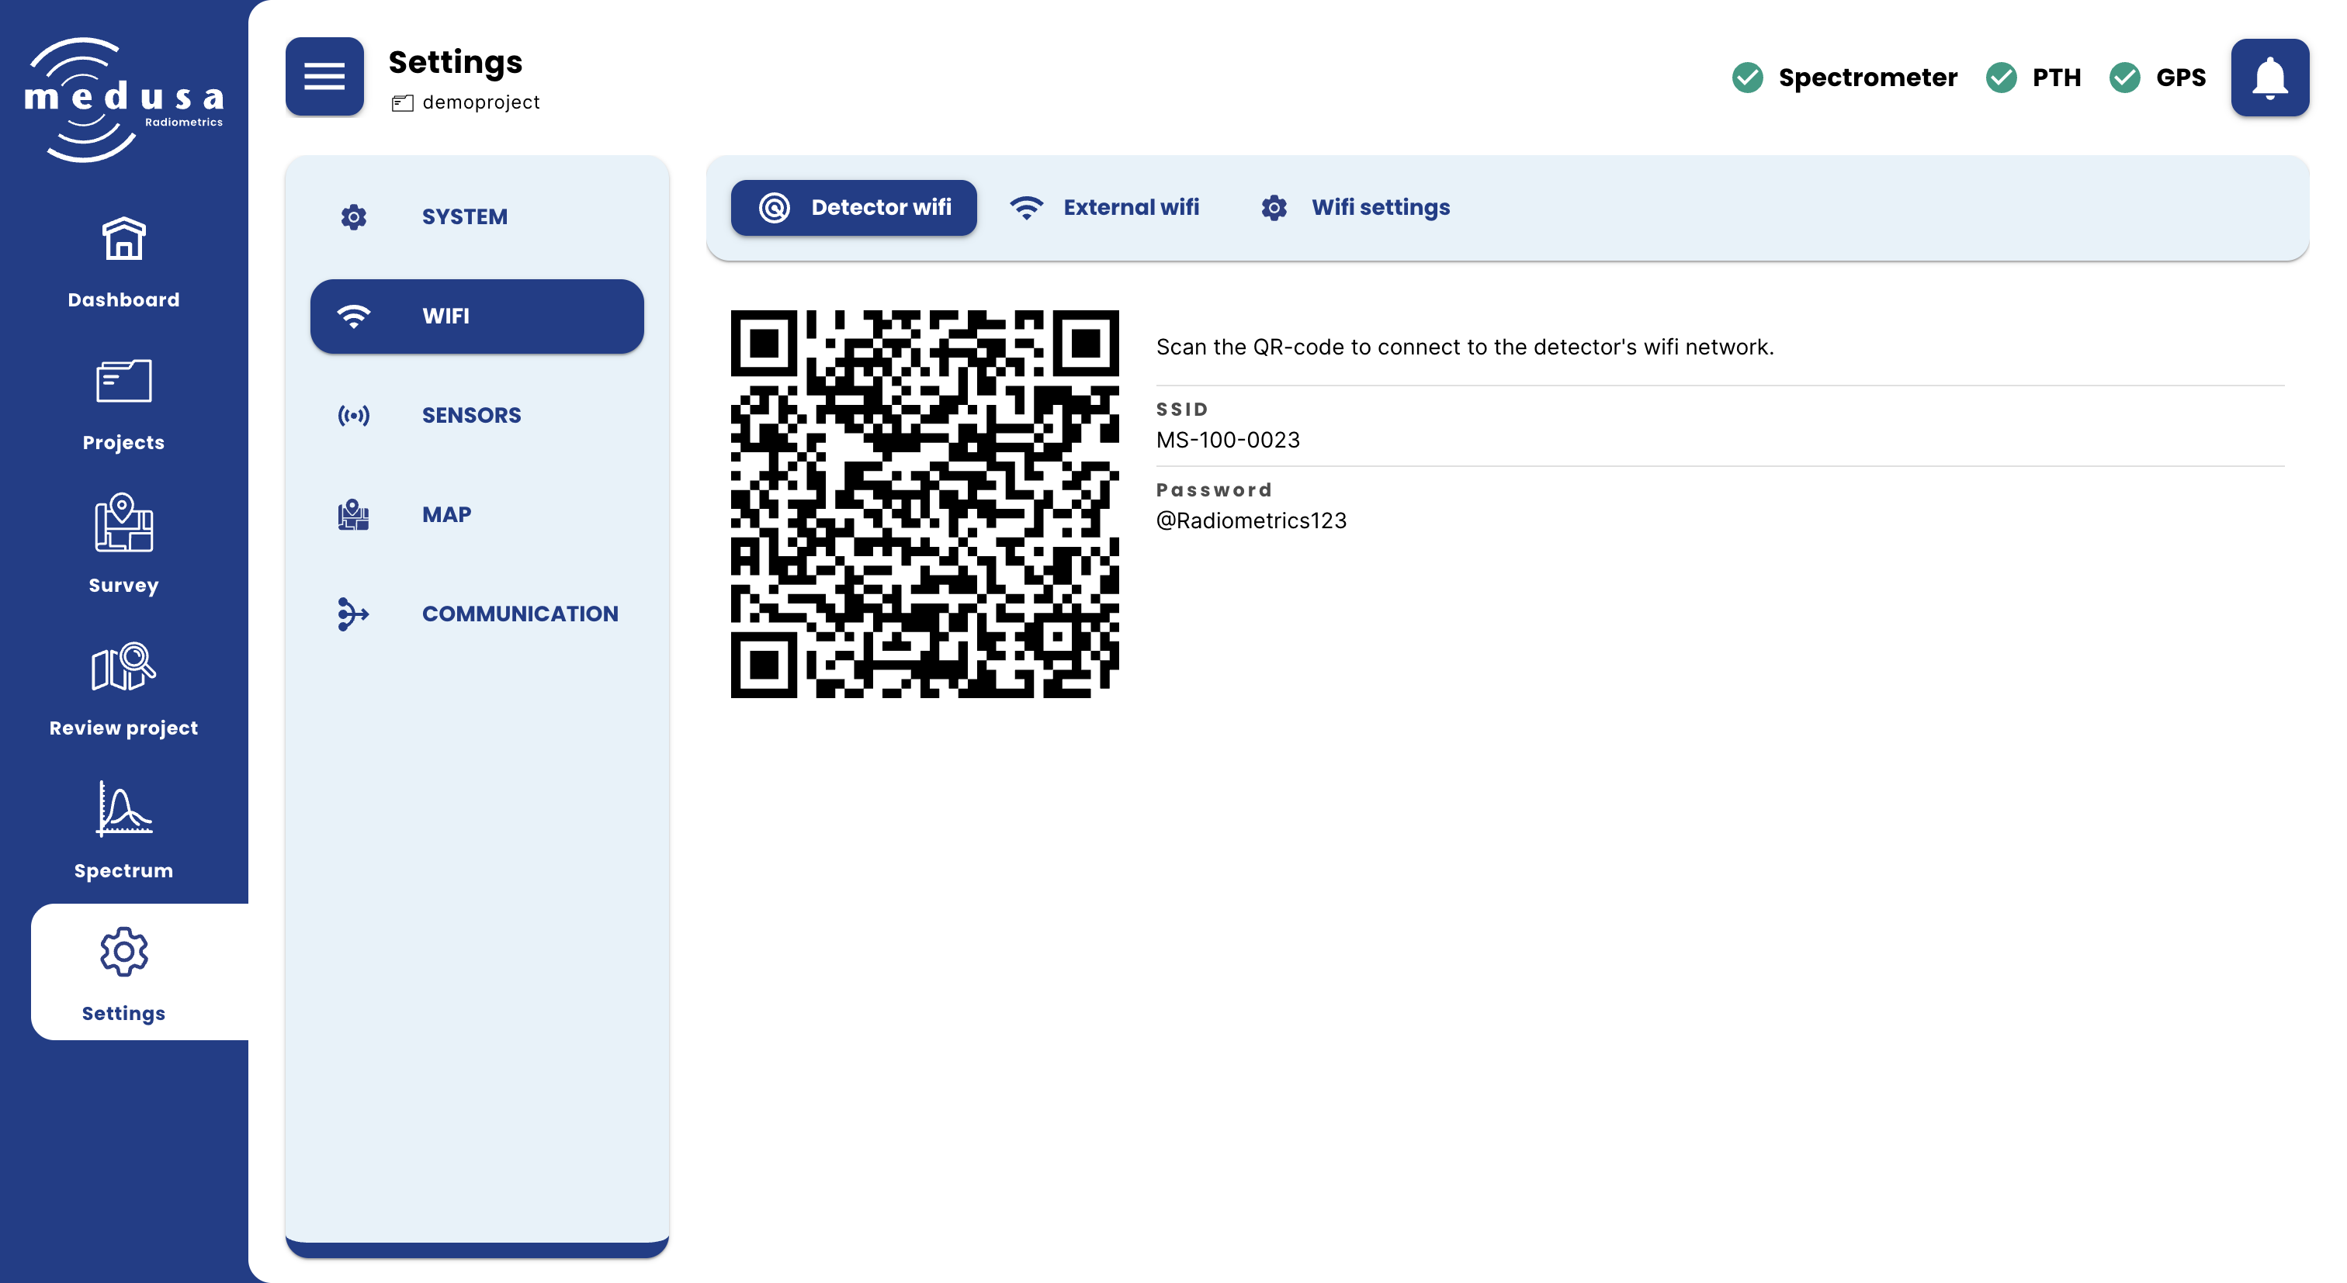Click the Detector wifi radar icon
2347x1283 pixels.
point(775,208)
